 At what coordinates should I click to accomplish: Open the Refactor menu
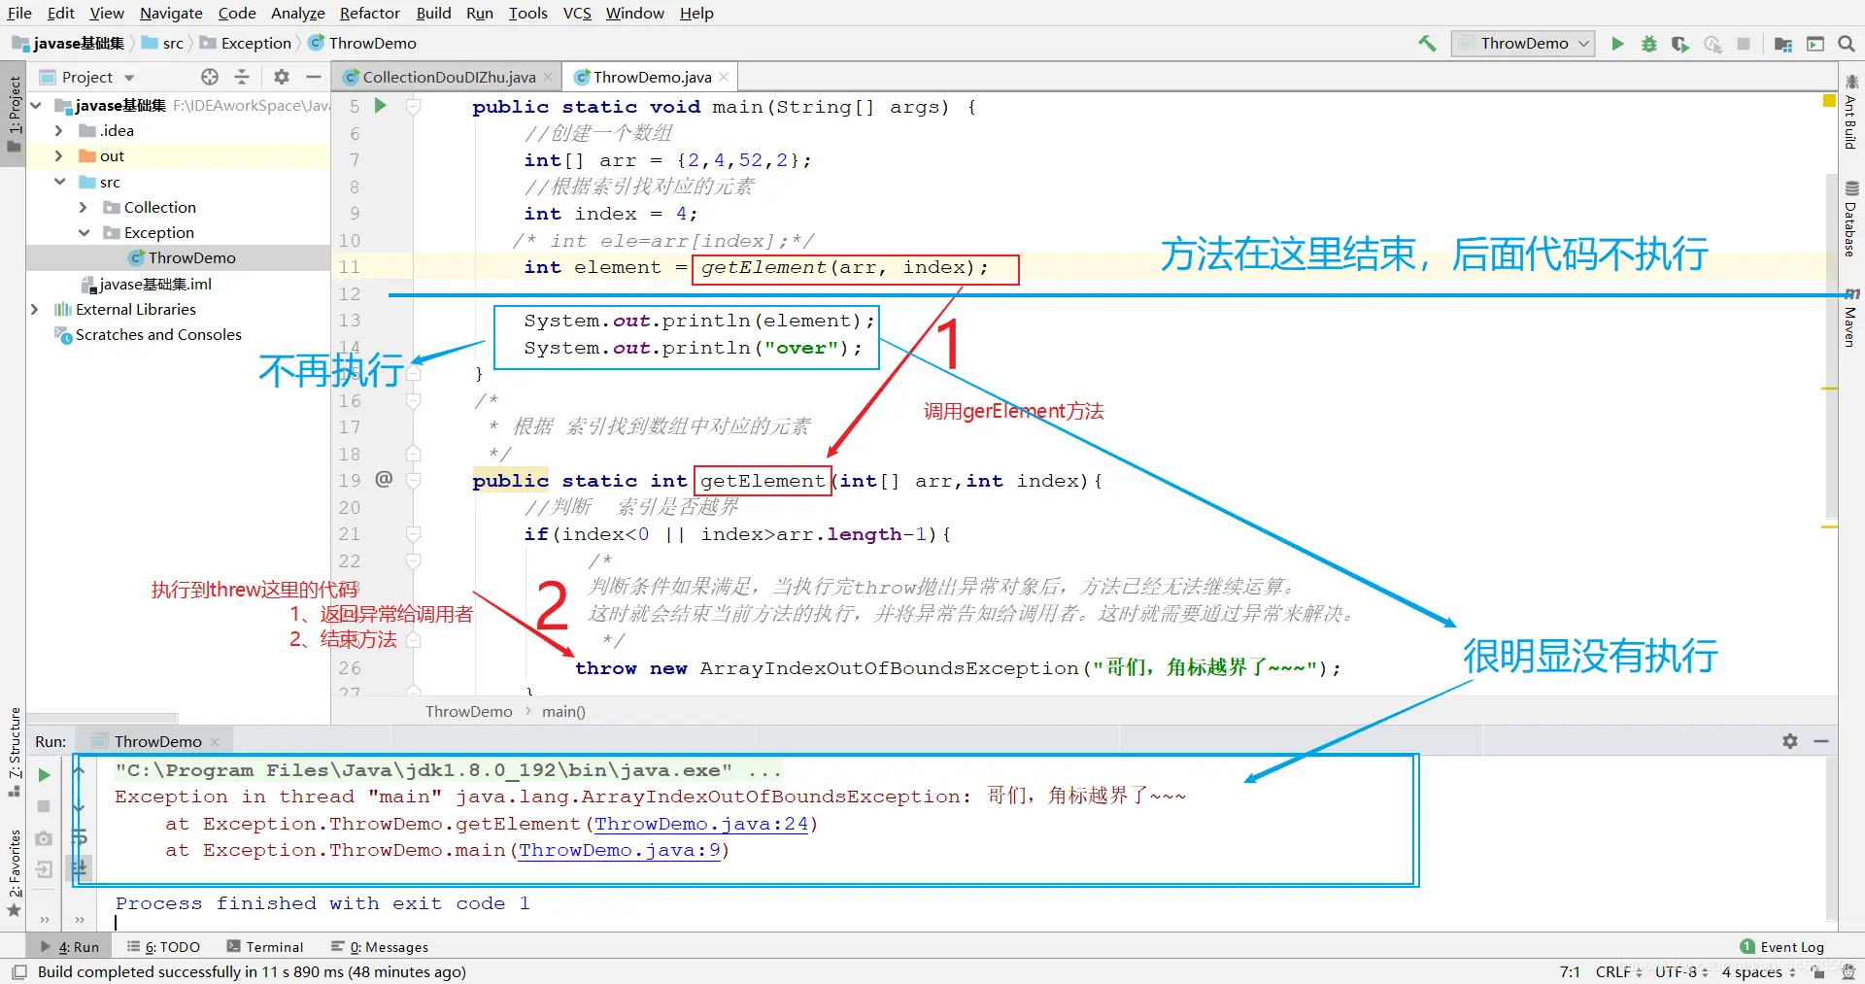pyautogui.click(x=369, y=13)
